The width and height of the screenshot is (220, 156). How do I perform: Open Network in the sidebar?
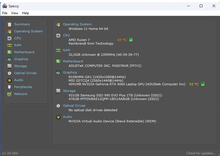21,94
